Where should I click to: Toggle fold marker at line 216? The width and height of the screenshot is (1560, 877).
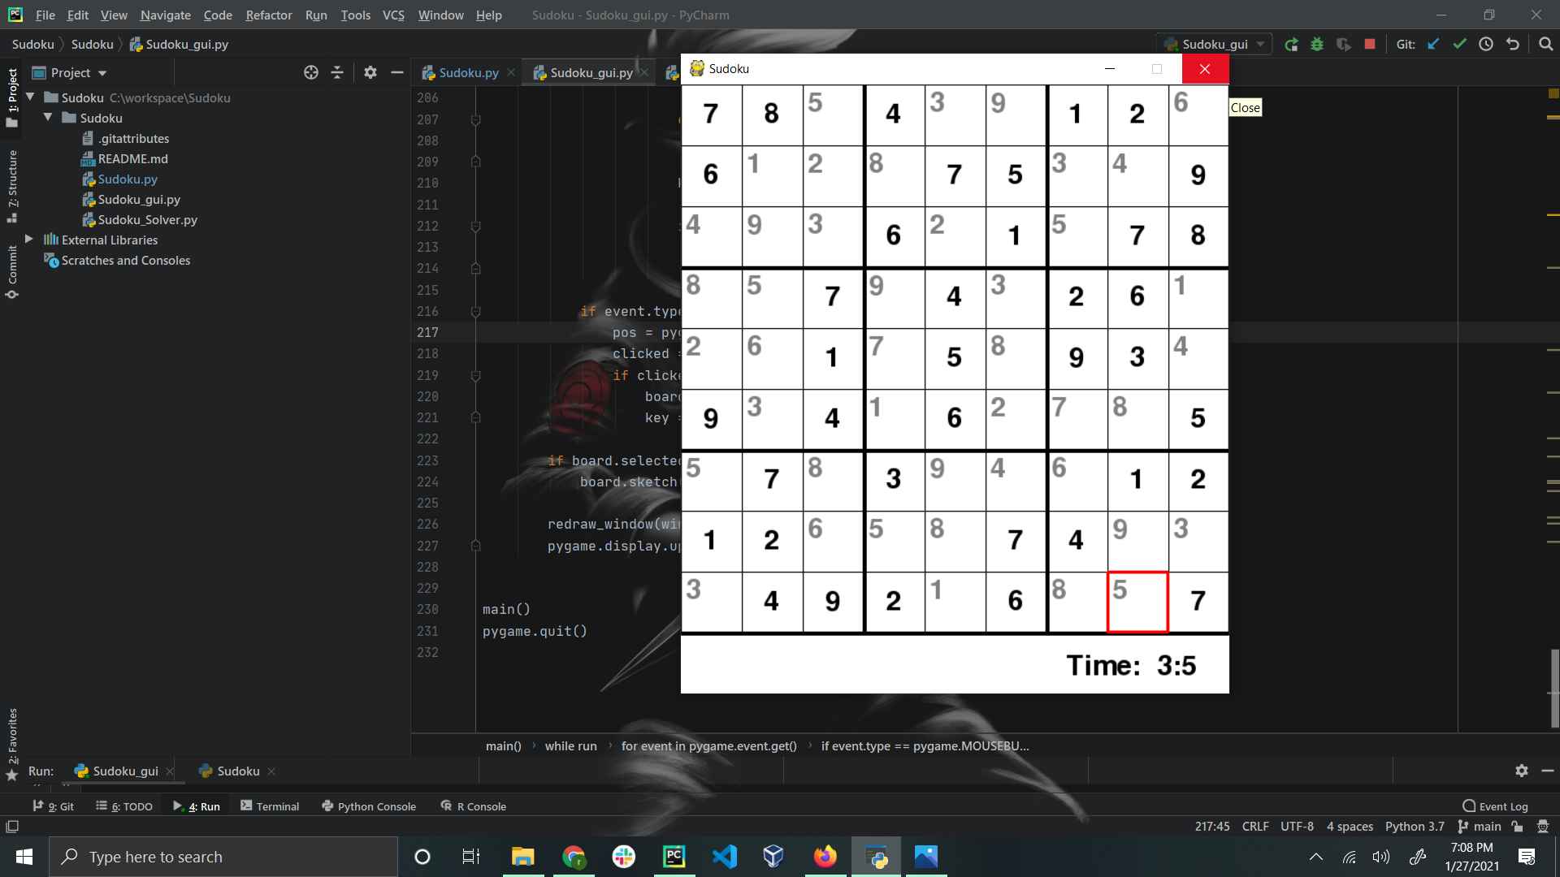coord(476,311)
